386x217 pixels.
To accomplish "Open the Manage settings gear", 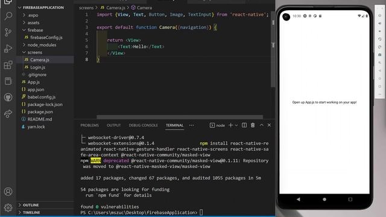I will (x=8, y=207).
